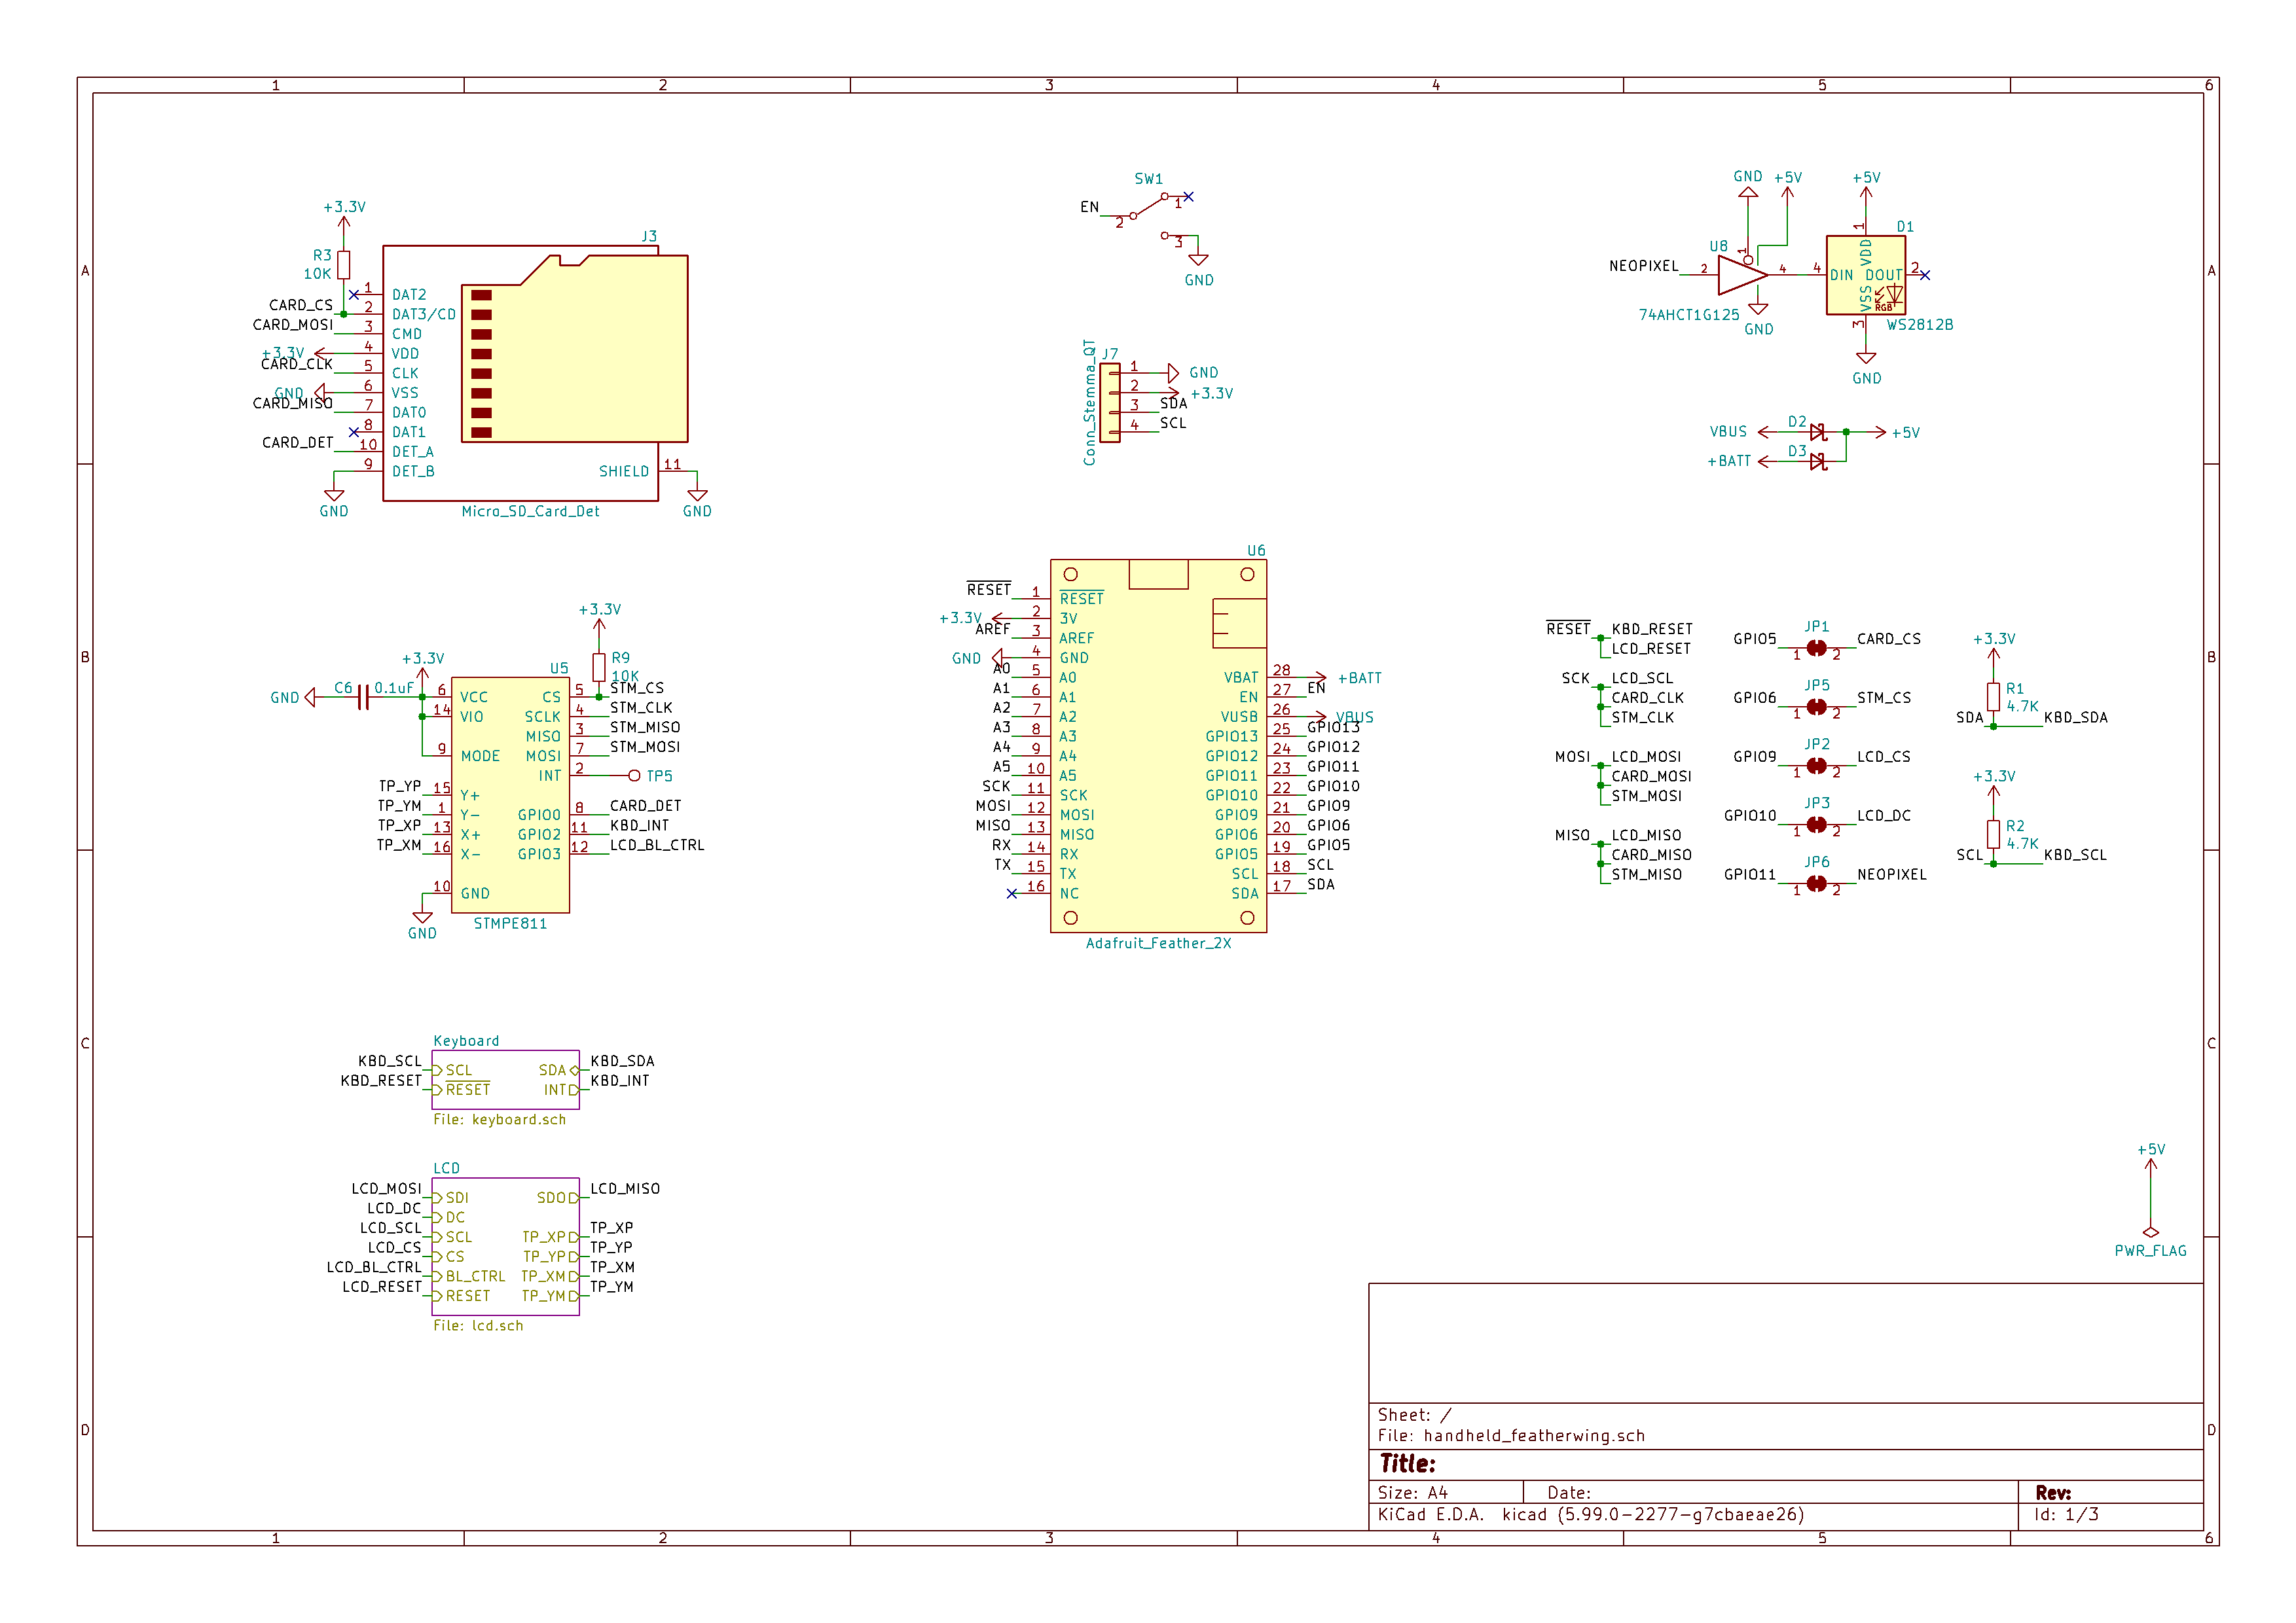Select the U5 STMPE811 chip symbol
This screenshot has height=1623, width=2296.
(510, 796)
